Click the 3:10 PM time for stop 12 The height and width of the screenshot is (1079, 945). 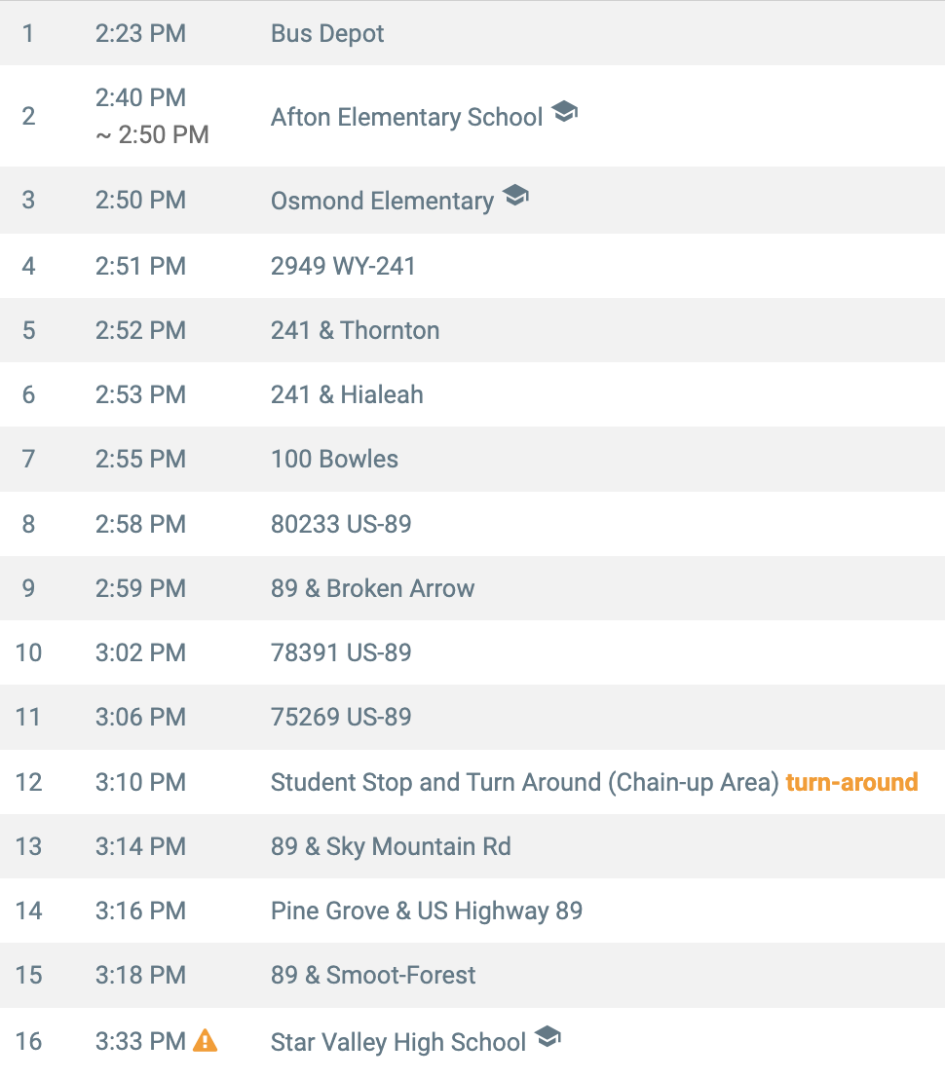point(140,782)
